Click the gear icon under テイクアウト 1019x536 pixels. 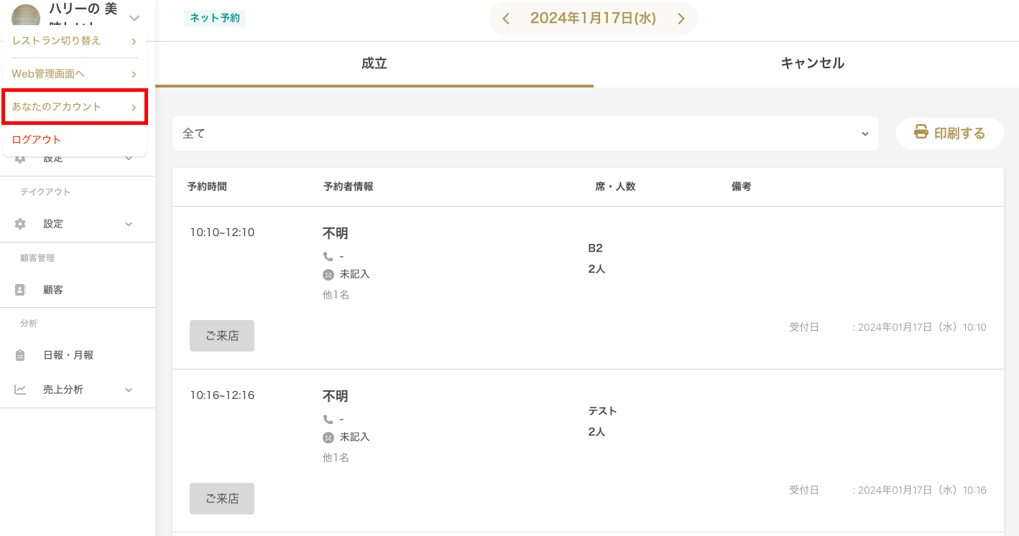[20, 224]
